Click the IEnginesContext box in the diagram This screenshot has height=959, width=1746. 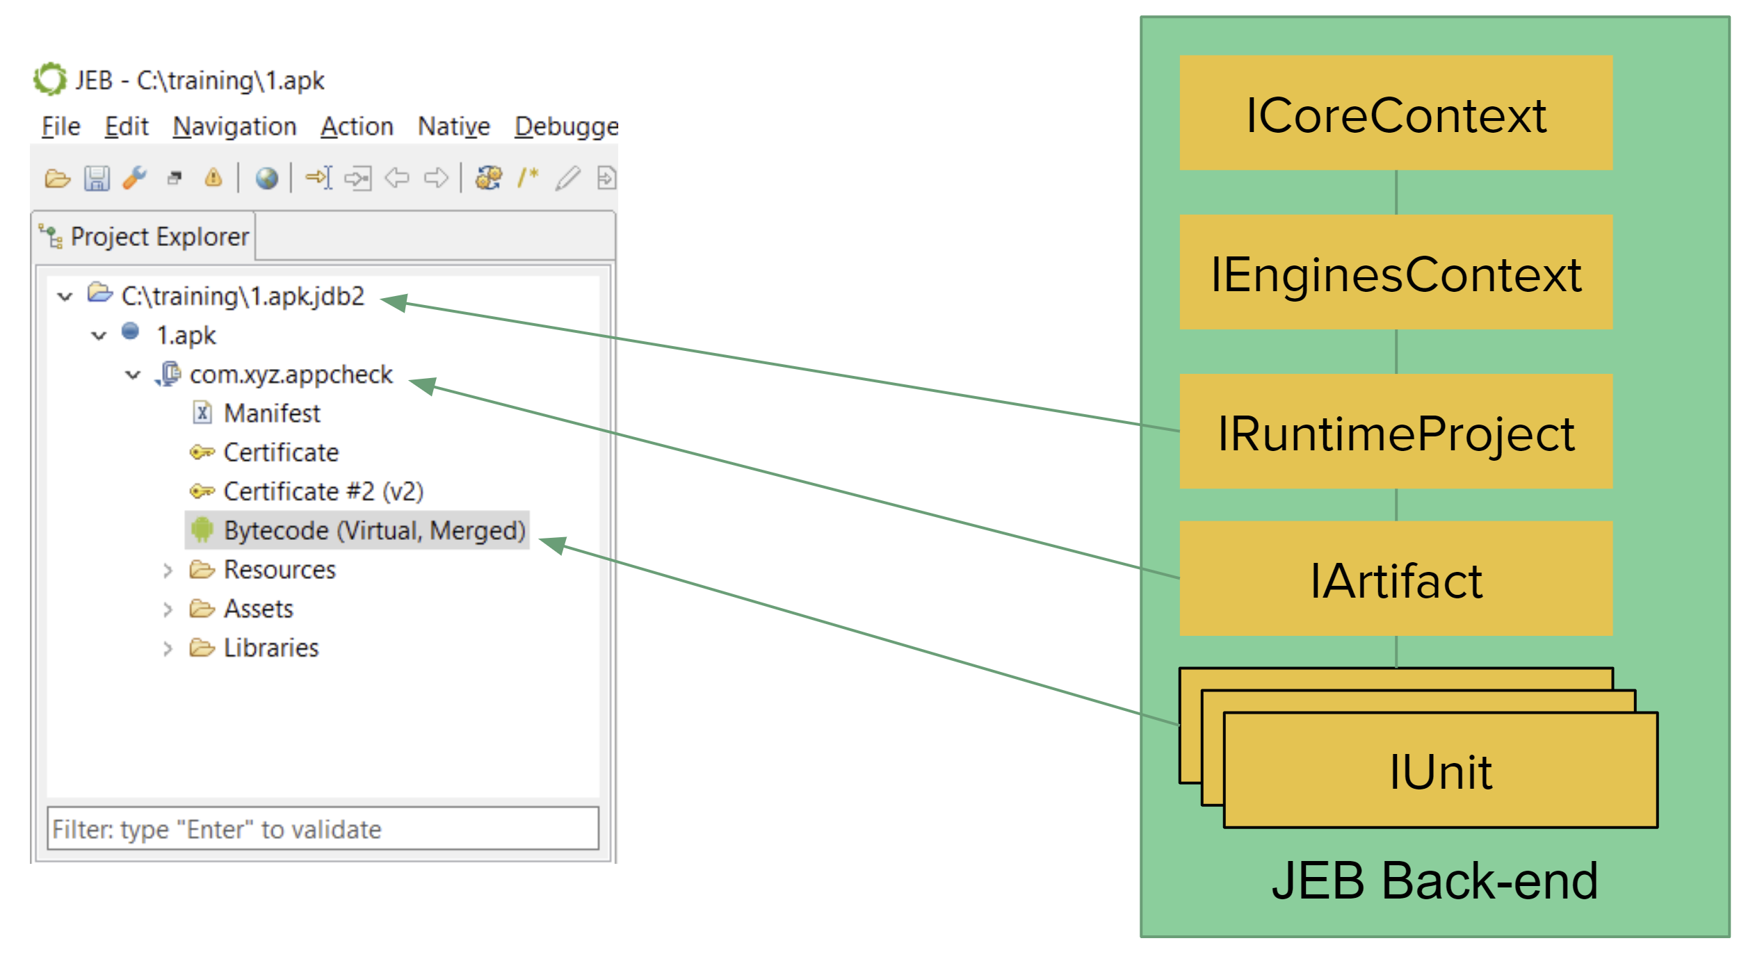1396,272
